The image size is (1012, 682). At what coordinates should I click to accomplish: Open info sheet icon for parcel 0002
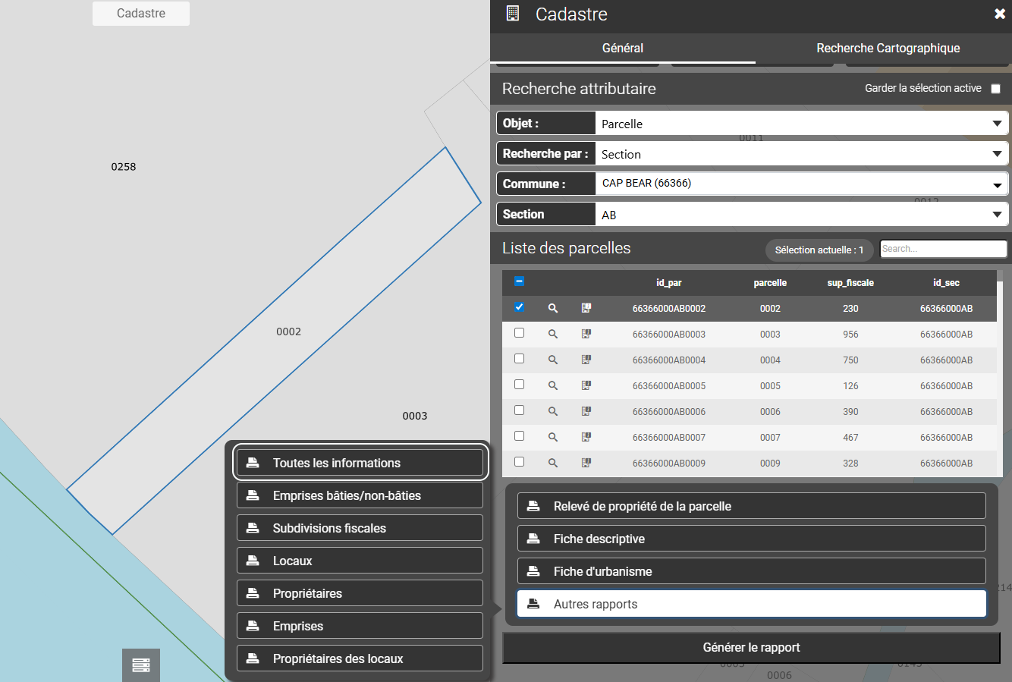(586, 308)
